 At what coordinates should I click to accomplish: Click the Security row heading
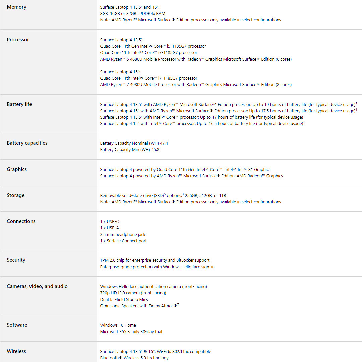16,260
